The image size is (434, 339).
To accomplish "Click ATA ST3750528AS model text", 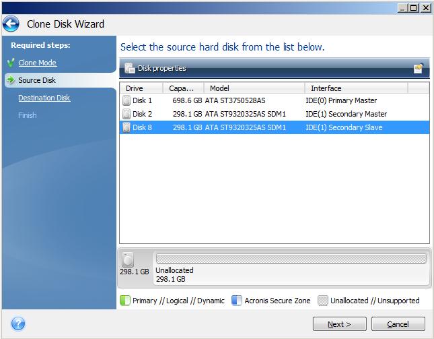I will [235, 100].
